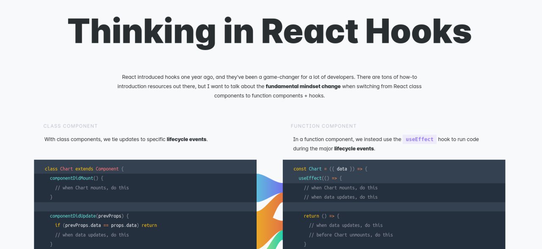Click the 'FUNCTION COMPONENT' section label
Screen dimensions: 542x249
pyautogui.click(x=324, y=126)
